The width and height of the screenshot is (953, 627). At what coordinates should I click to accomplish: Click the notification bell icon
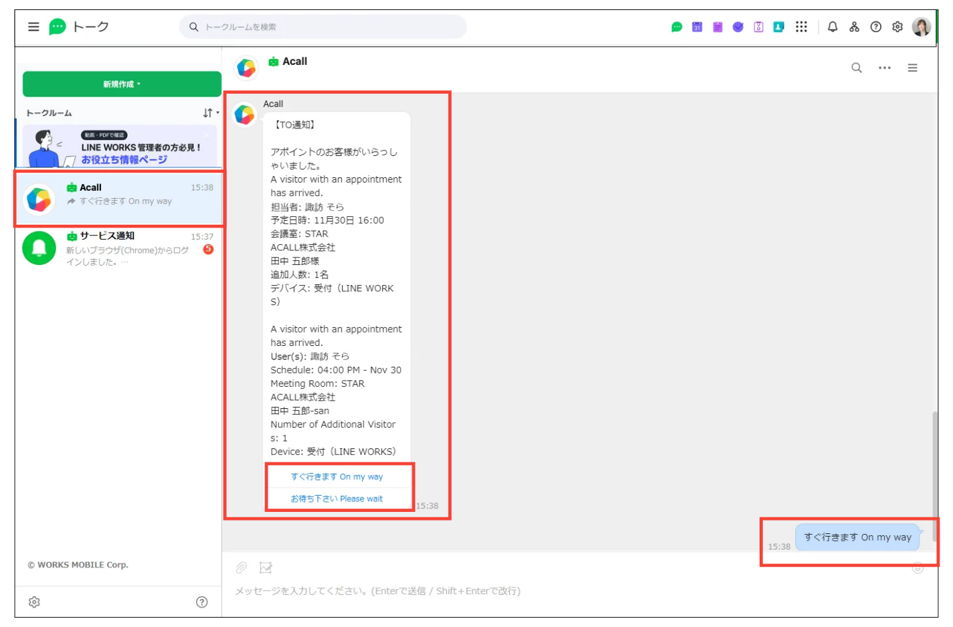[x=833, y=27]
